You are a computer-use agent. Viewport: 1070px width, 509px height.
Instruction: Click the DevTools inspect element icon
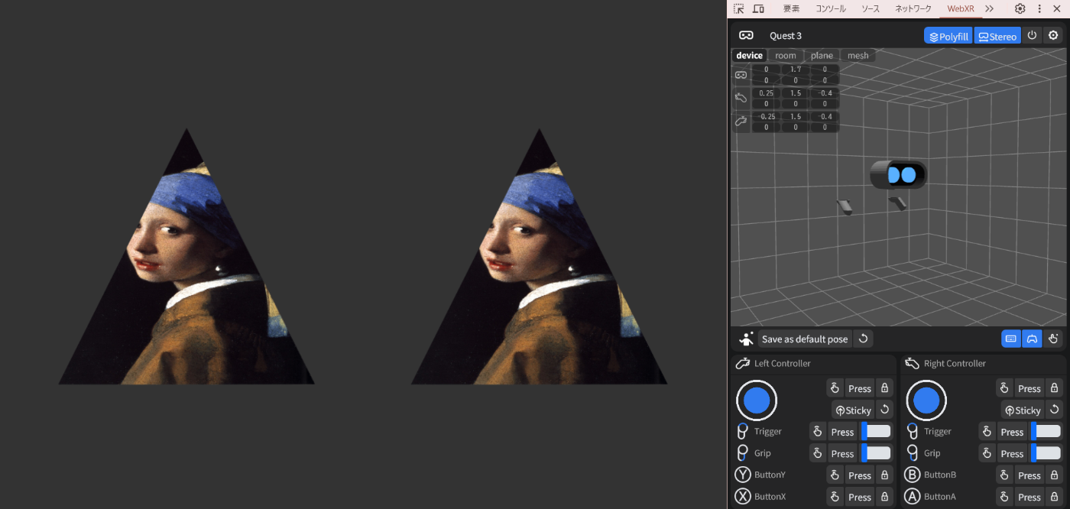(738, 8)
